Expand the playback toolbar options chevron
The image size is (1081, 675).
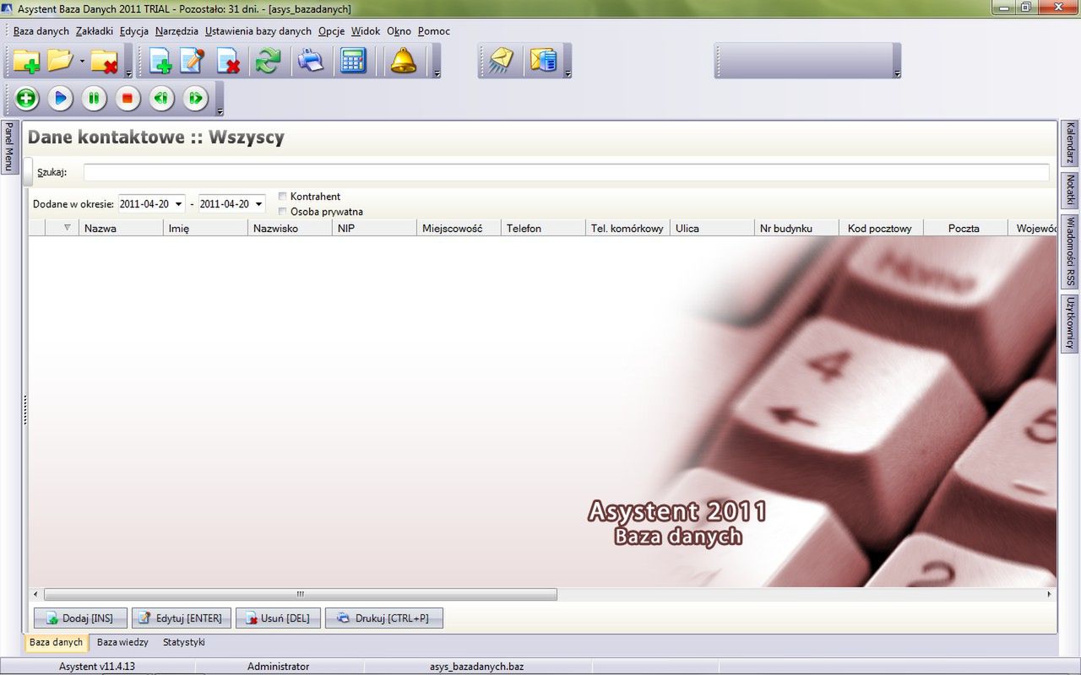[220, 111]
